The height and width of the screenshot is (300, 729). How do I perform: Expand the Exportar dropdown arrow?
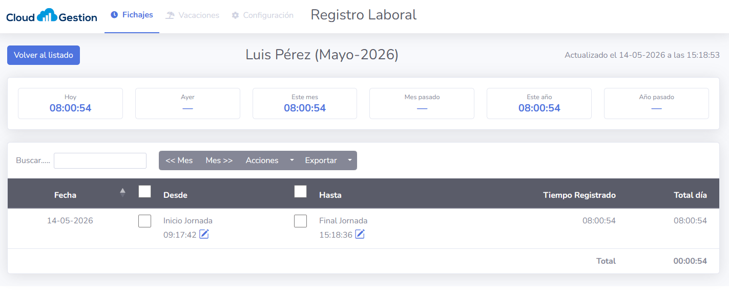[350, 160]
